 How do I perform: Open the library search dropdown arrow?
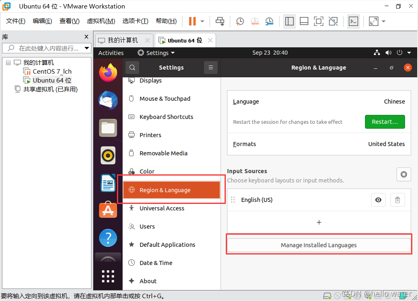tap(87, 48)
